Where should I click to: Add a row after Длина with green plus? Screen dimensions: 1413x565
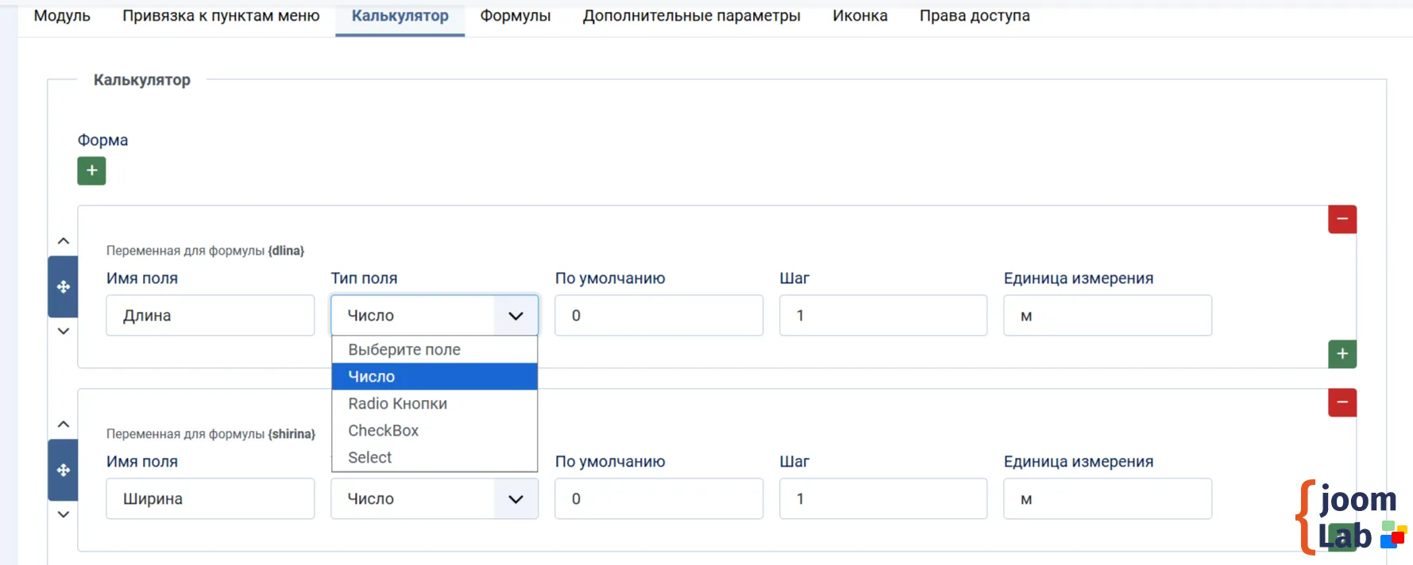click(x=1342, y=354)
